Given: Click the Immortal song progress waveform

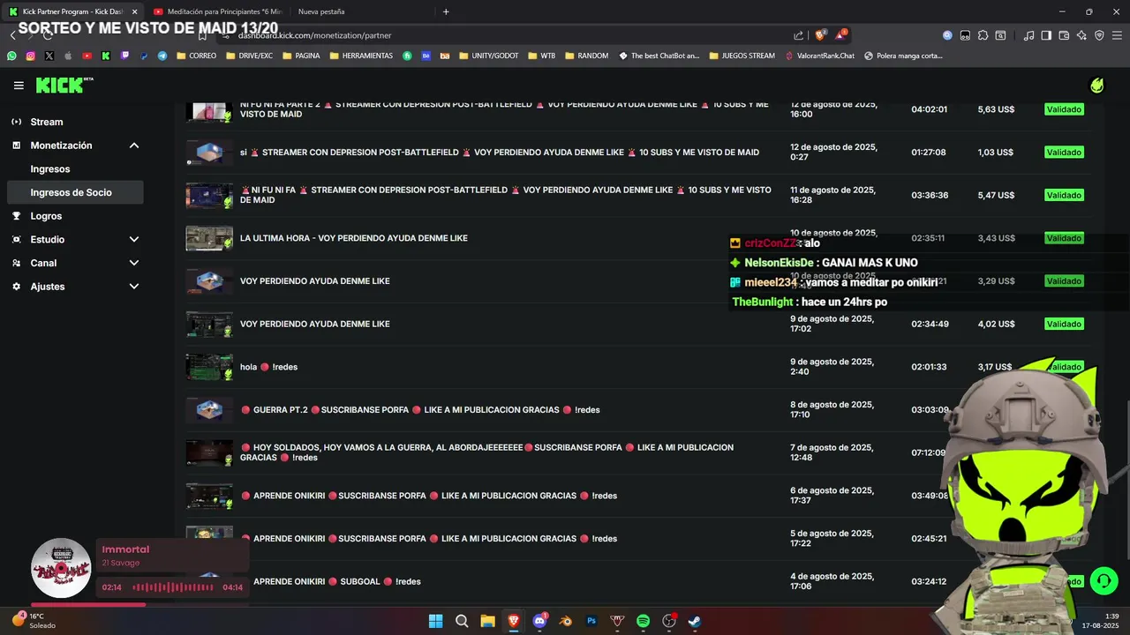Looking at the screenshot, I should pyautogui.click(x=173, y=587).
